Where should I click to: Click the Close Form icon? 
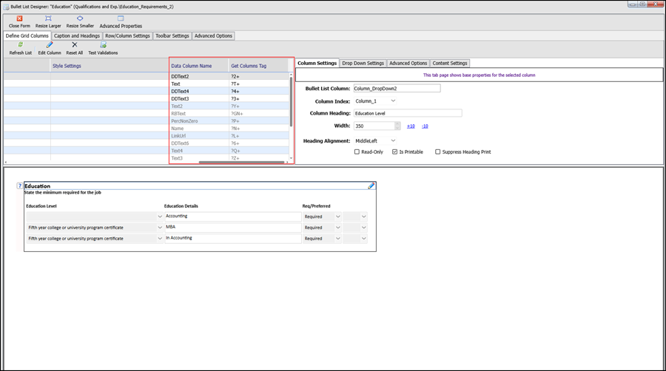pos(19,18)
